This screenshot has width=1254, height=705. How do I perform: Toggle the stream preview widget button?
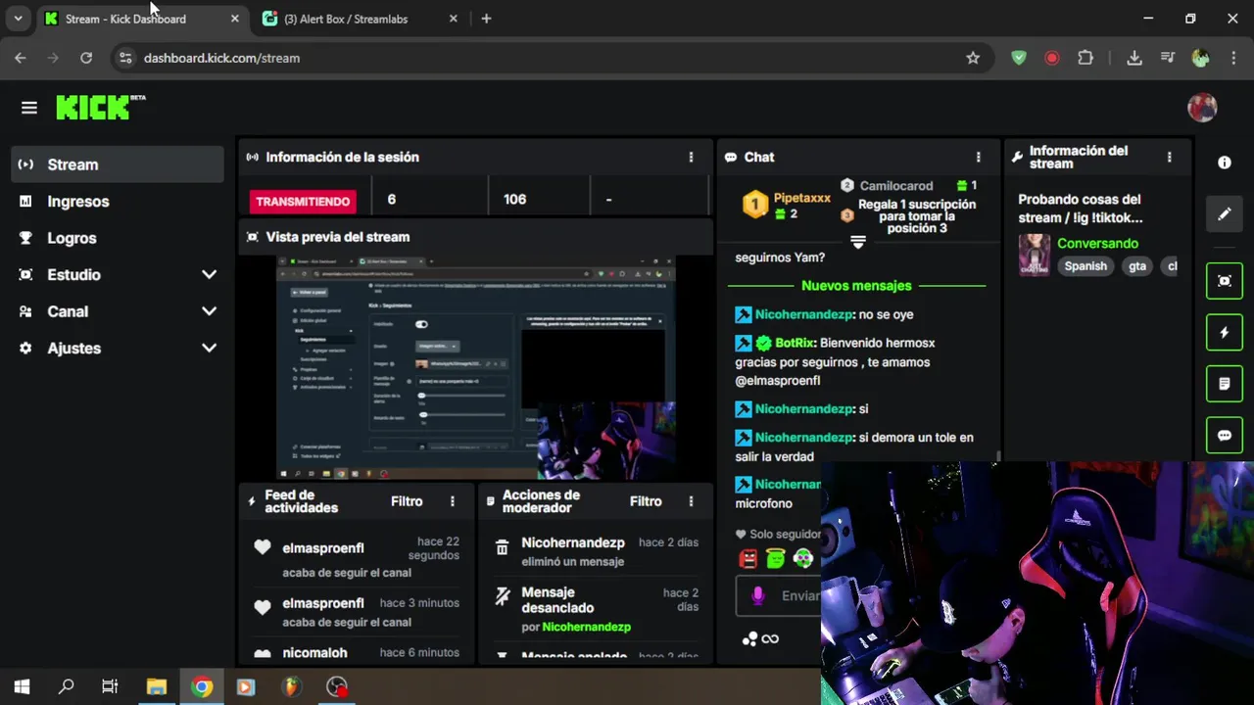(x=1224, y=281)
